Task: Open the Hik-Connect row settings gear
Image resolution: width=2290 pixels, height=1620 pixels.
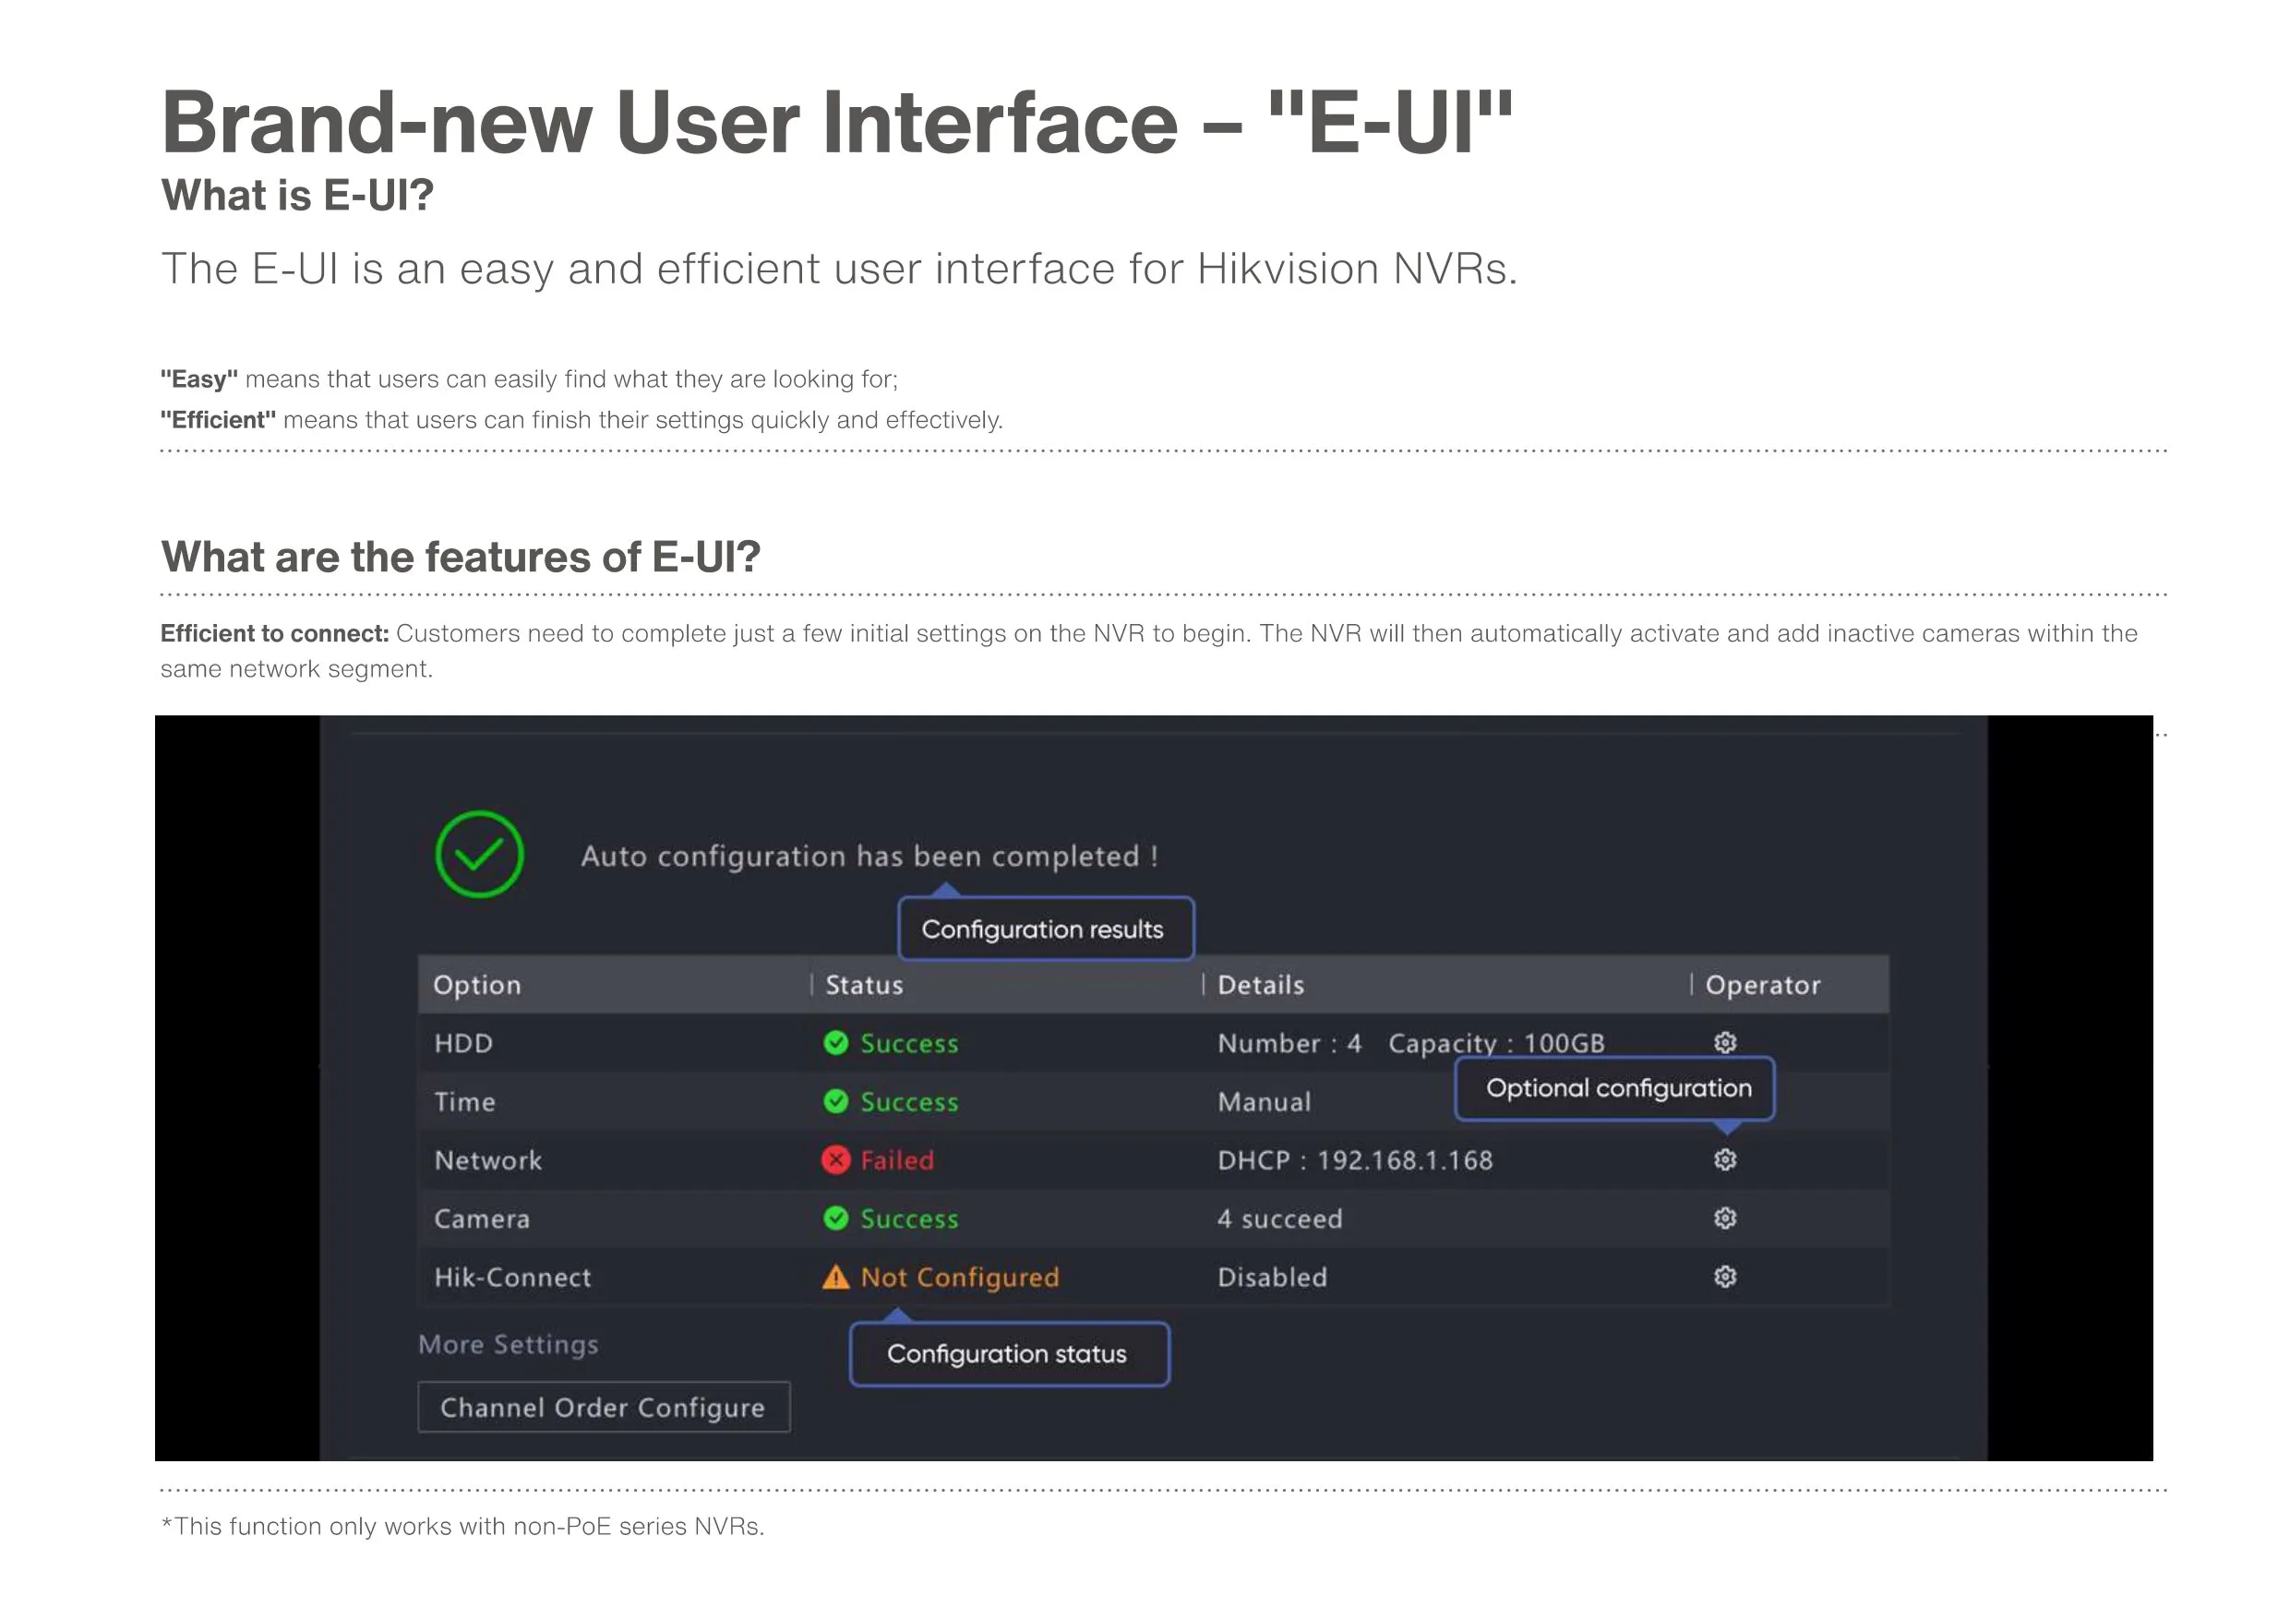Action: tap(1724, 1277)
